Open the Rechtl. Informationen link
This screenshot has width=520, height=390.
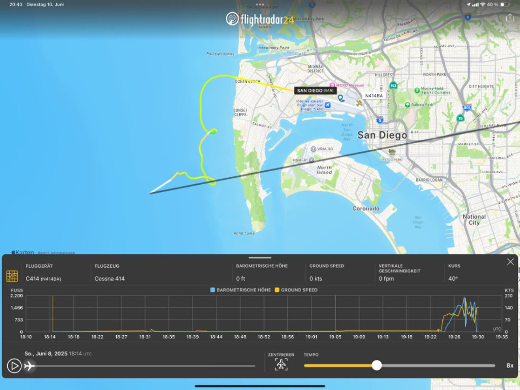coord(56,253)
